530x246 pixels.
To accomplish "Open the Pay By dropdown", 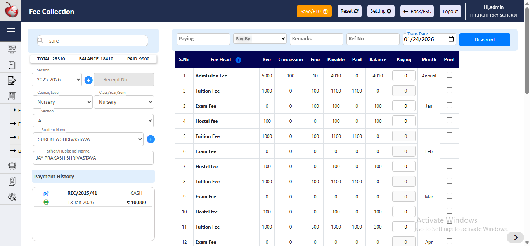I will (260, 39).
